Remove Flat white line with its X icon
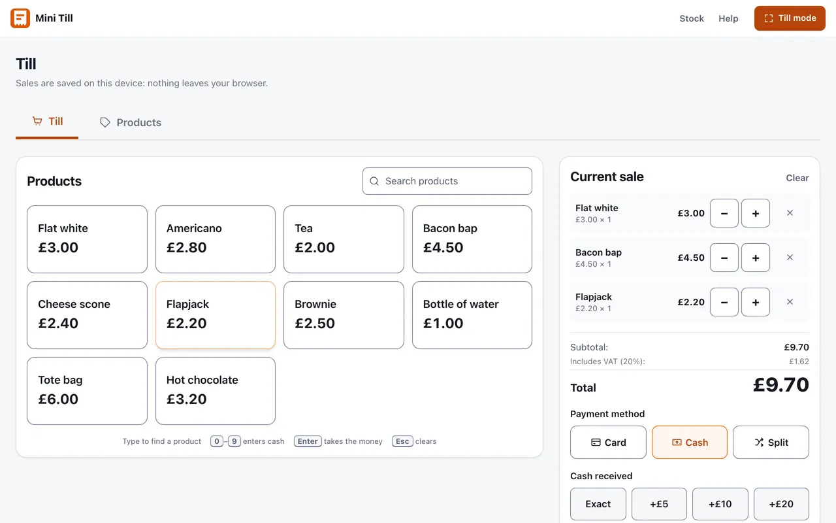Image resolution: width=836 pixels, height=523 pixels. 790,213
